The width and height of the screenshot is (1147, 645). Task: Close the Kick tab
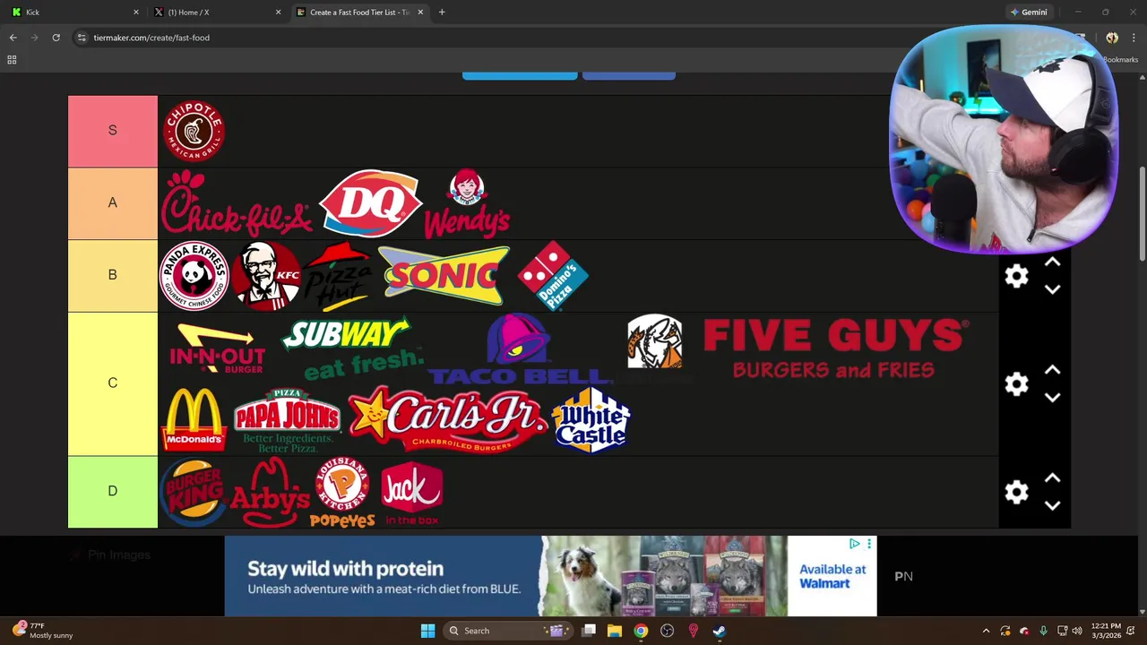point(136,13)
